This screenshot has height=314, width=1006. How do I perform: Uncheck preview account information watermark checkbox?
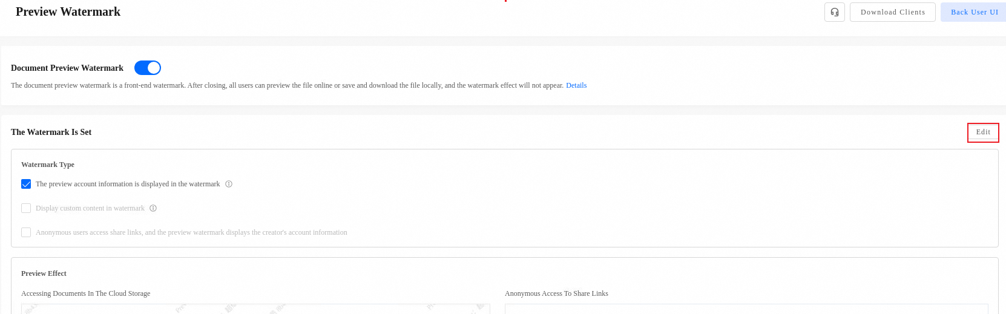tap(26, 184)
